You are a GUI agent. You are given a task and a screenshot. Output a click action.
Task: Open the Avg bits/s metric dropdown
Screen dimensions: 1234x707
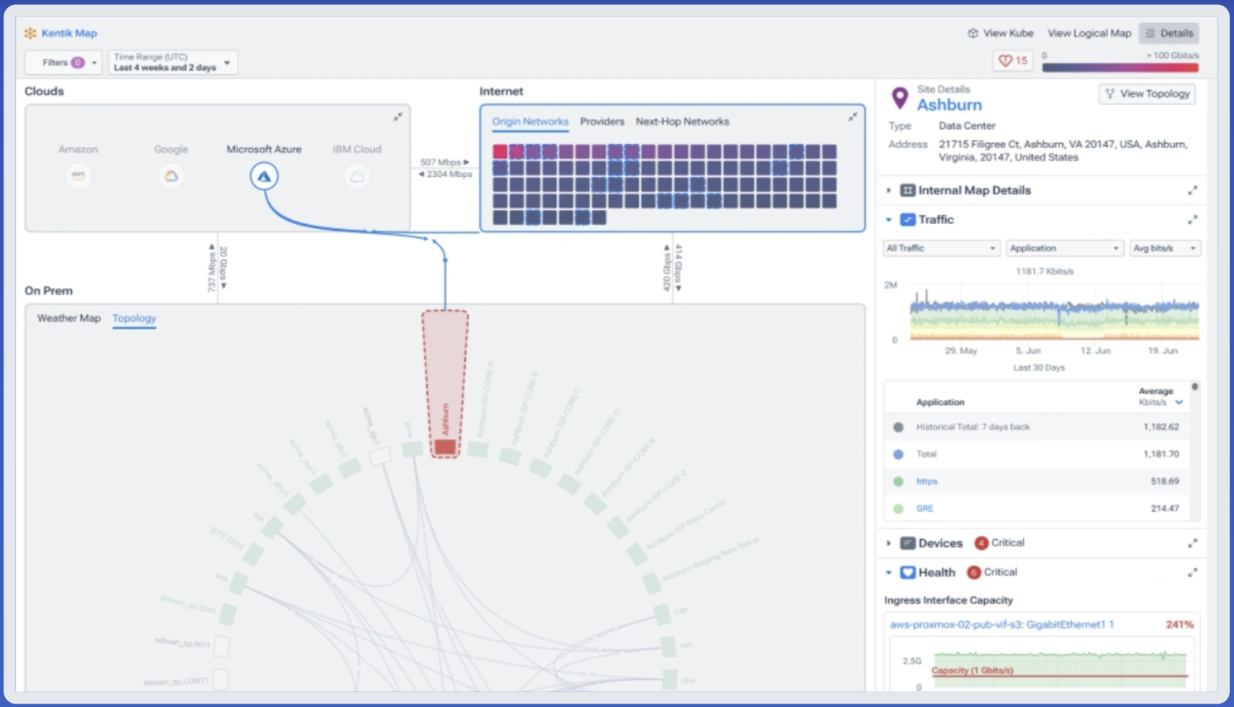pos(1164,248)
